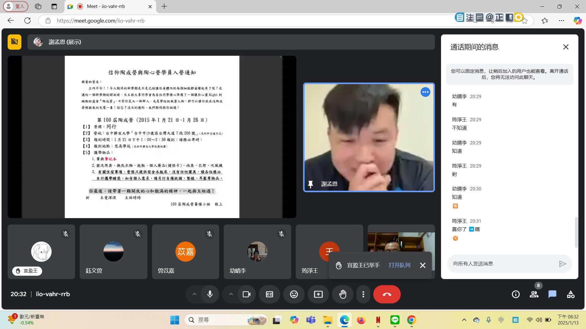586x329 pixels.
Task: Open meeting details info icon
Action: pos(516,294)
